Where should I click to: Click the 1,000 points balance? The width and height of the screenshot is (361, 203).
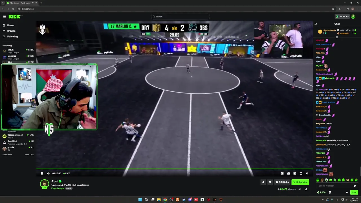tap(321, 192)
